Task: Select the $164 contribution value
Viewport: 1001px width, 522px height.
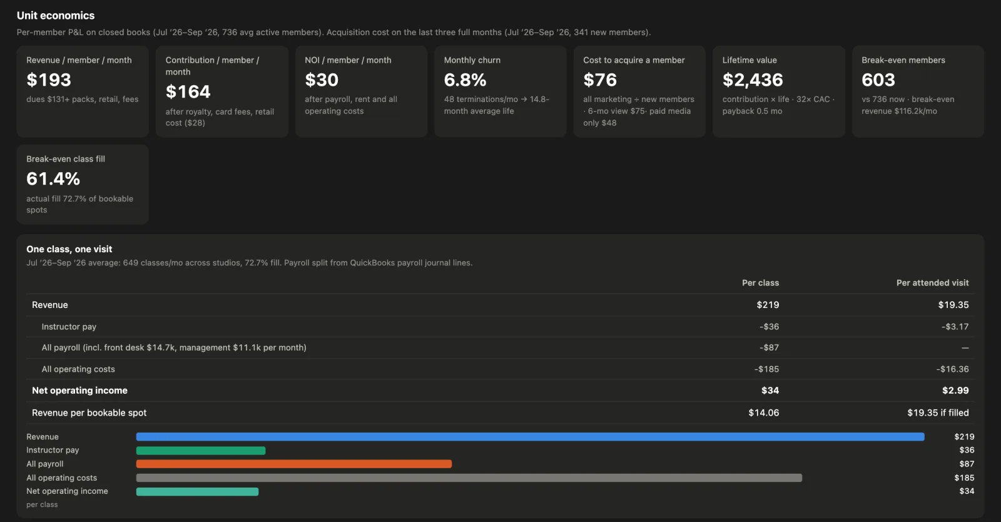Action: coord(188,92)
